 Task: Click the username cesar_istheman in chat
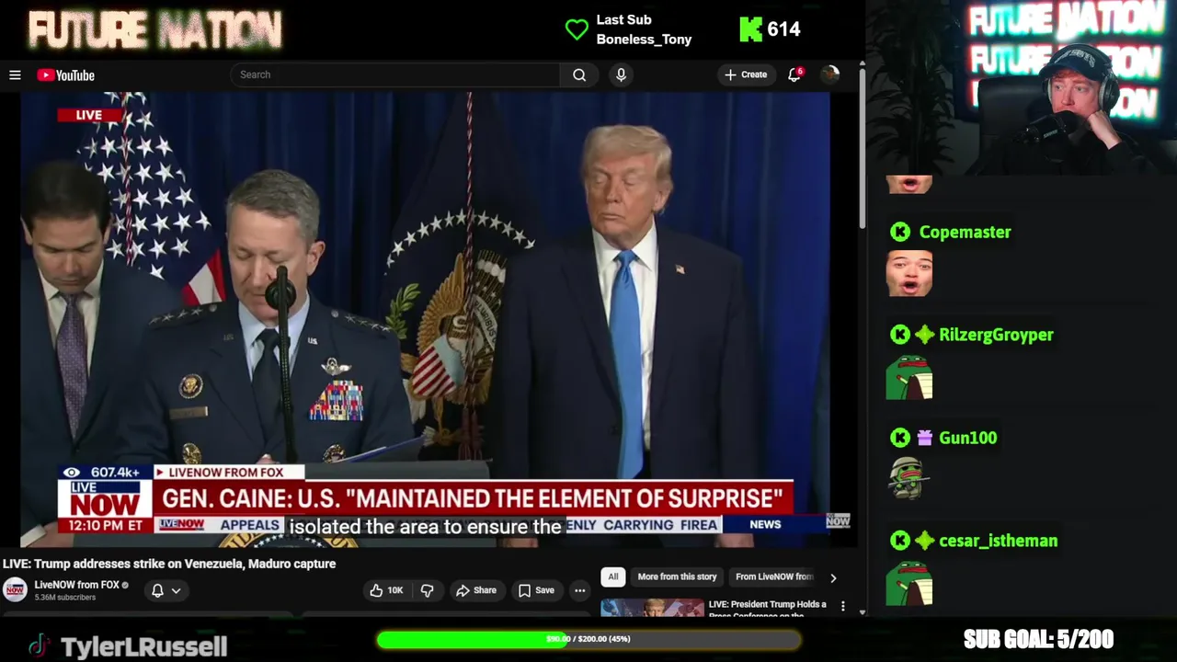click(998, 542)
